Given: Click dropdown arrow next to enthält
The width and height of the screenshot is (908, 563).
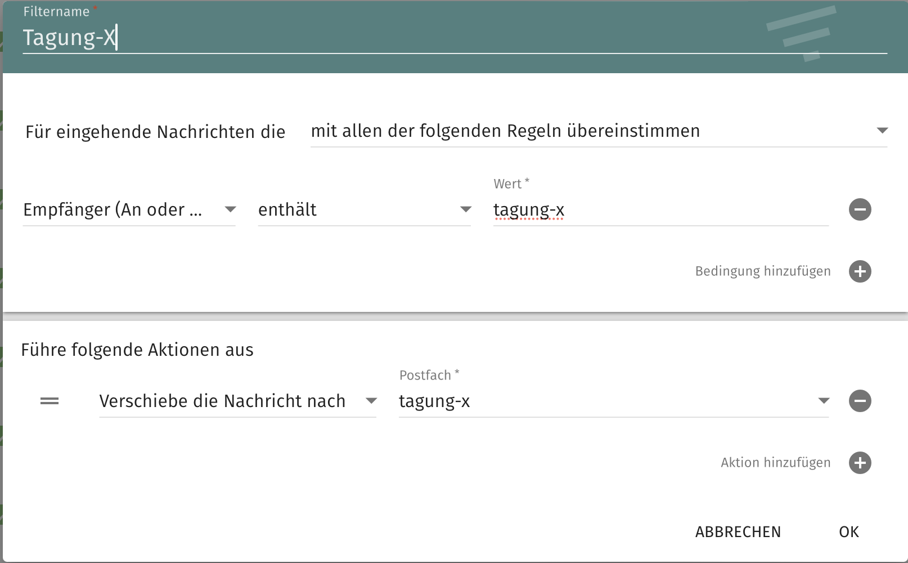Looking at the screenshot, I should (x=465, y=209).
